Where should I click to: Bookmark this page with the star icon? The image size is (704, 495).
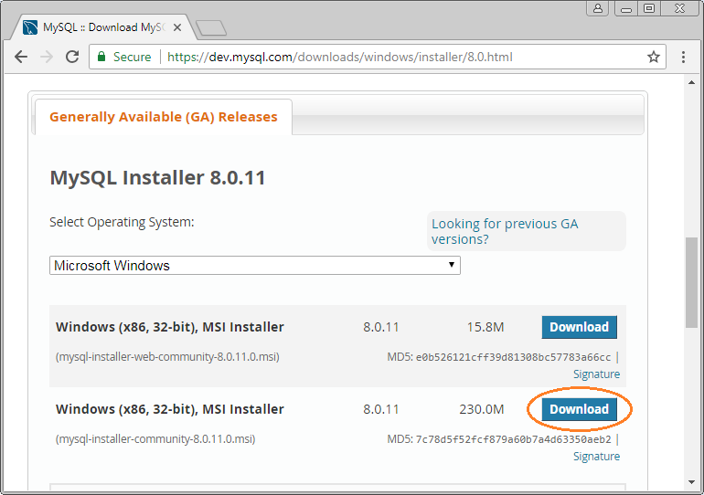click(x=654, y=57)
